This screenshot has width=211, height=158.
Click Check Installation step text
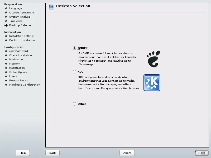point(21,55)
